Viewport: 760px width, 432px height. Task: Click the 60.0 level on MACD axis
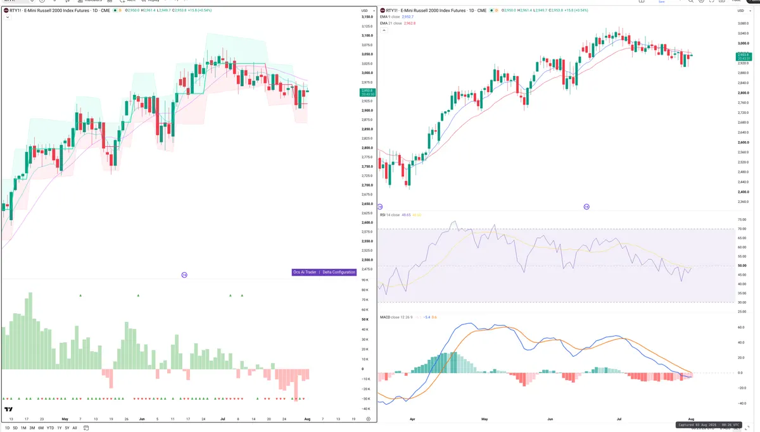(x=742, y=328)
